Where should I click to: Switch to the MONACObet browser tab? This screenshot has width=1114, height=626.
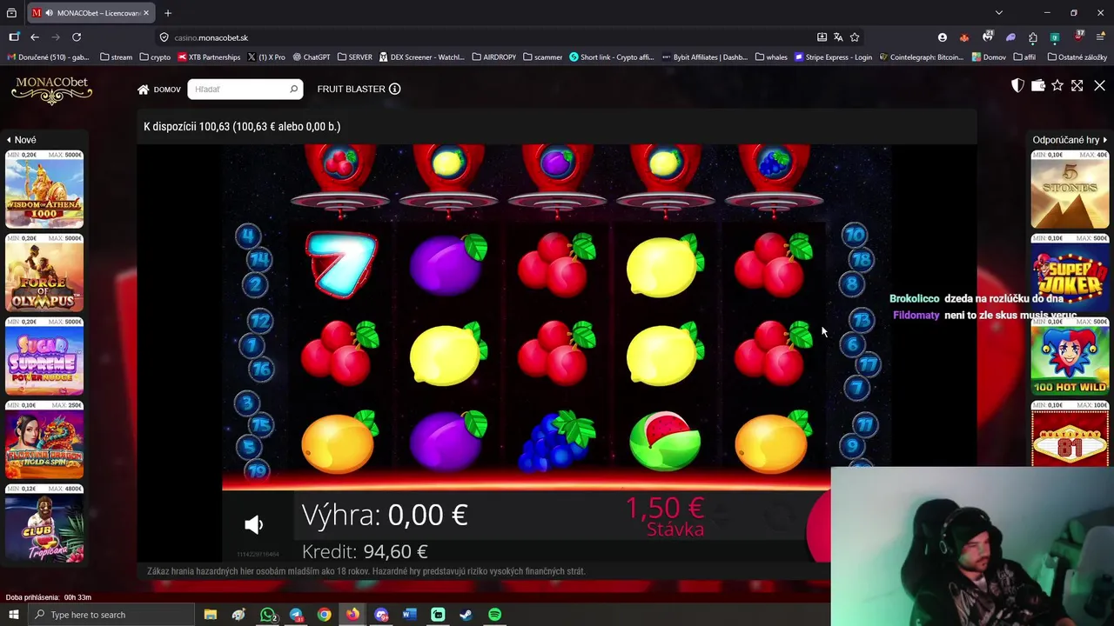coord(92,13)
